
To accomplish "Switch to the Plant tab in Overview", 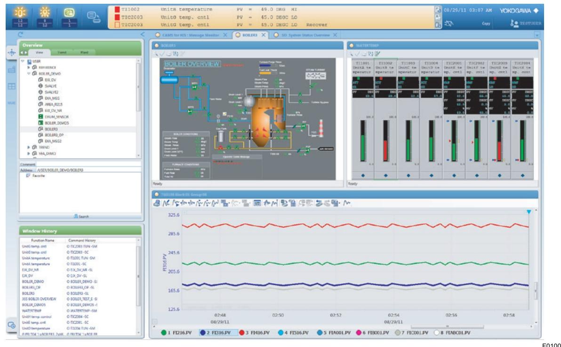I will click(x=84, y=53).
